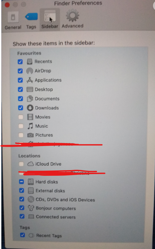This screenshot has height=249, width=155.
Task: Enable the Movies checkbox
Action: [x=21, y=117]
